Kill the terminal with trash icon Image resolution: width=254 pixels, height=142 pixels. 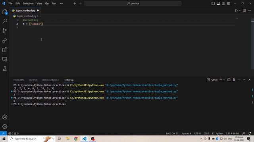234,80
